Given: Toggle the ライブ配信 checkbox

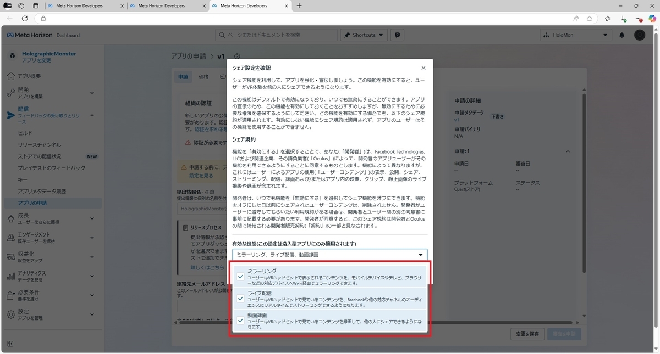Looking at the screenshot, I should pyautogui.click(x=240, y=299).
